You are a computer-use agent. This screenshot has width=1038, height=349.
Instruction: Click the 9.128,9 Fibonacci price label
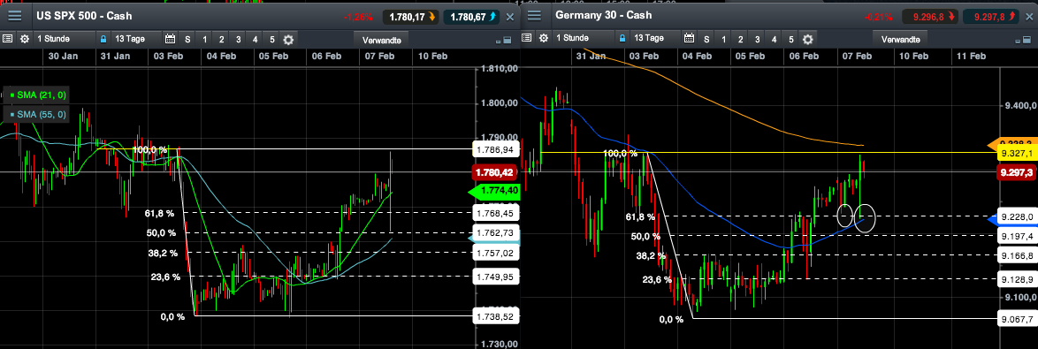[1017, 279]
